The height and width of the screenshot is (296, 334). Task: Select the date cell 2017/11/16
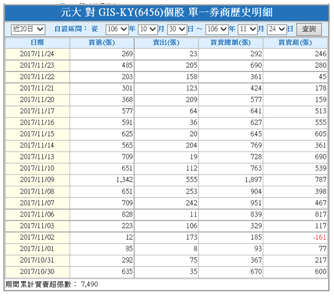pos(38,123)
